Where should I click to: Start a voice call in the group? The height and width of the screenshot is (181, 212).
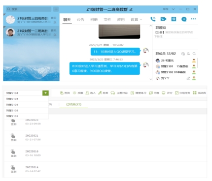153,19
